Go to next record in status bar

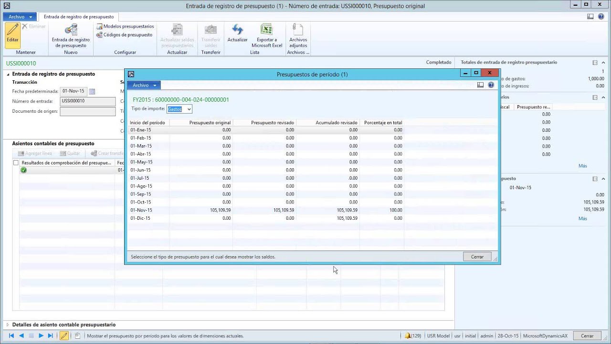coord(41,336)
